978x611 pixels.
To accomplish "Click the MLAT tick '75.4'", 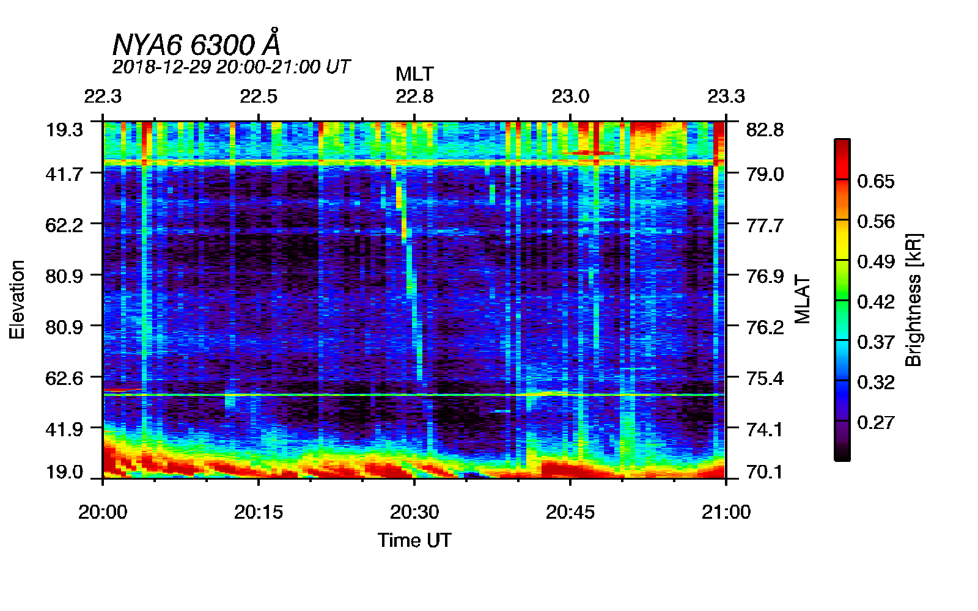I will 765,378.
